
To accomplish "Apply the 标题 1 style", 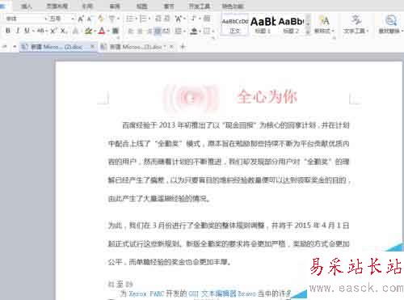I will 263,25.
